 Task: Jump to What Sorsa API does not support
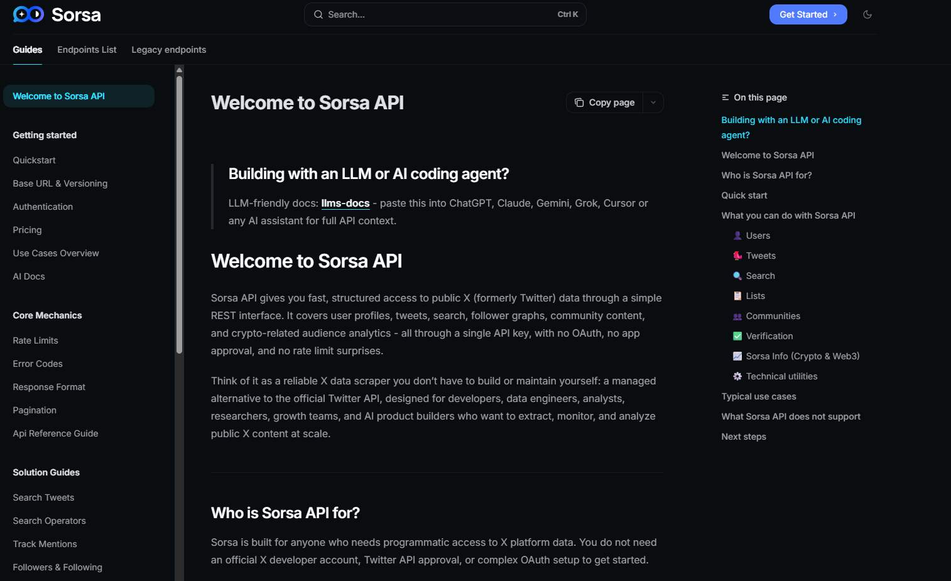pos(791,416)
